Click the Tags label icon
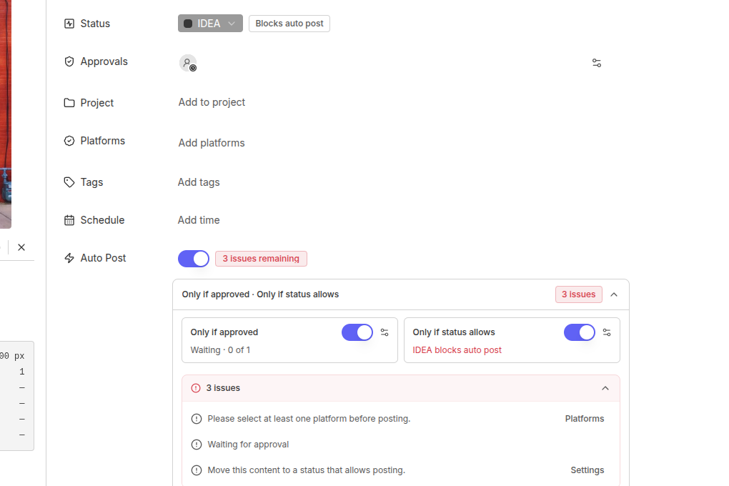This screenshot has height=486, width=729. [x=69, y=182]
